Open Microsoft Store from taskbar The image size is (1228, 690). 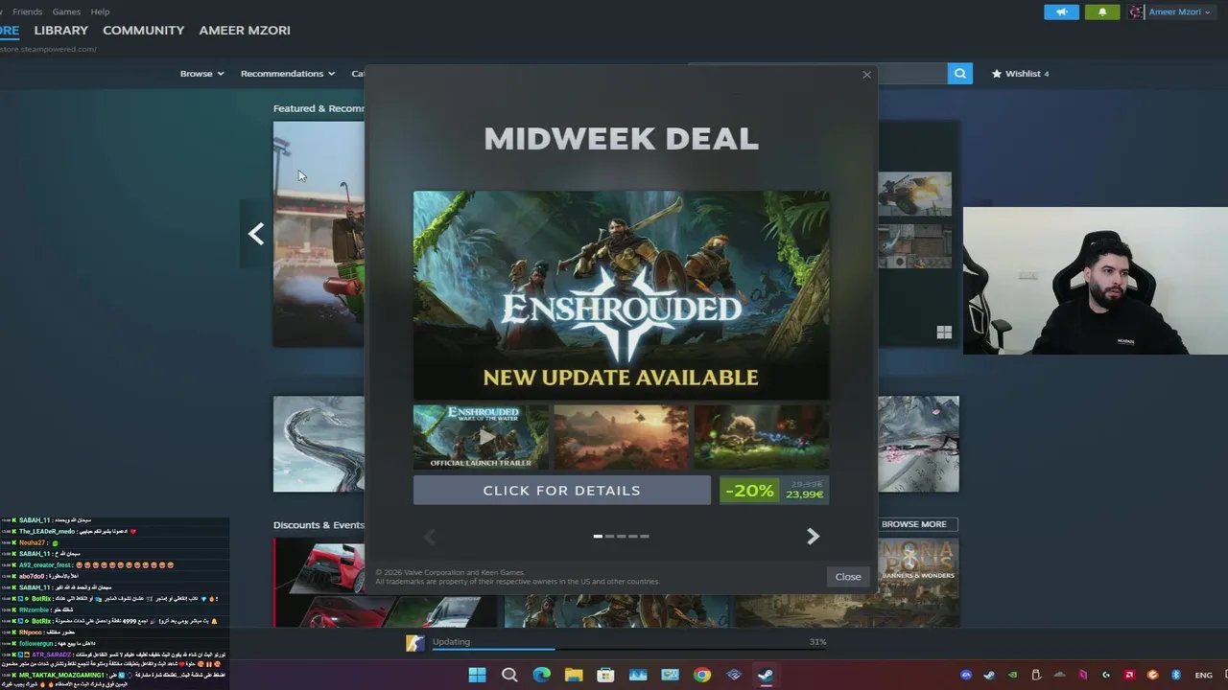point(605,675)
